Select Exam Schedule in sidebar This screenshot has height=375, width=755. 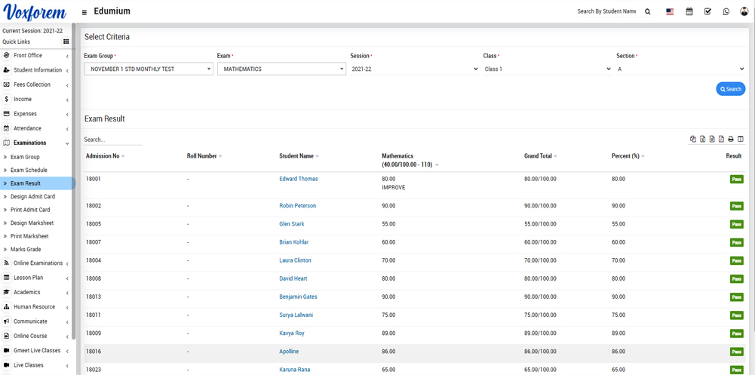(29, 171)
